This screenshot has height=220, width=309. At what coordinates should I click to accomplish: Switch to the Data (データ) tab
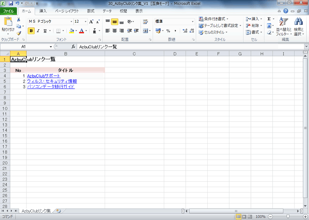point(107,11)
